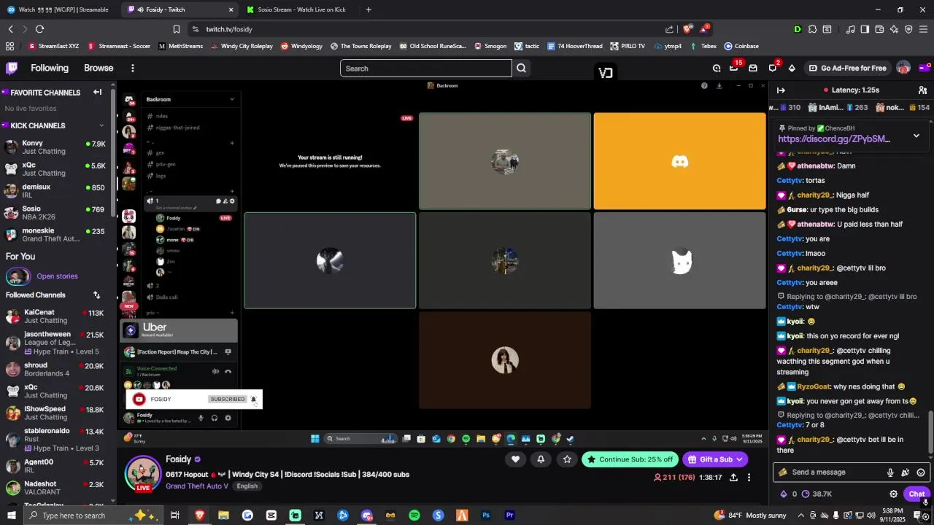Open the Prime loot crown icon with badge 15

734,67
